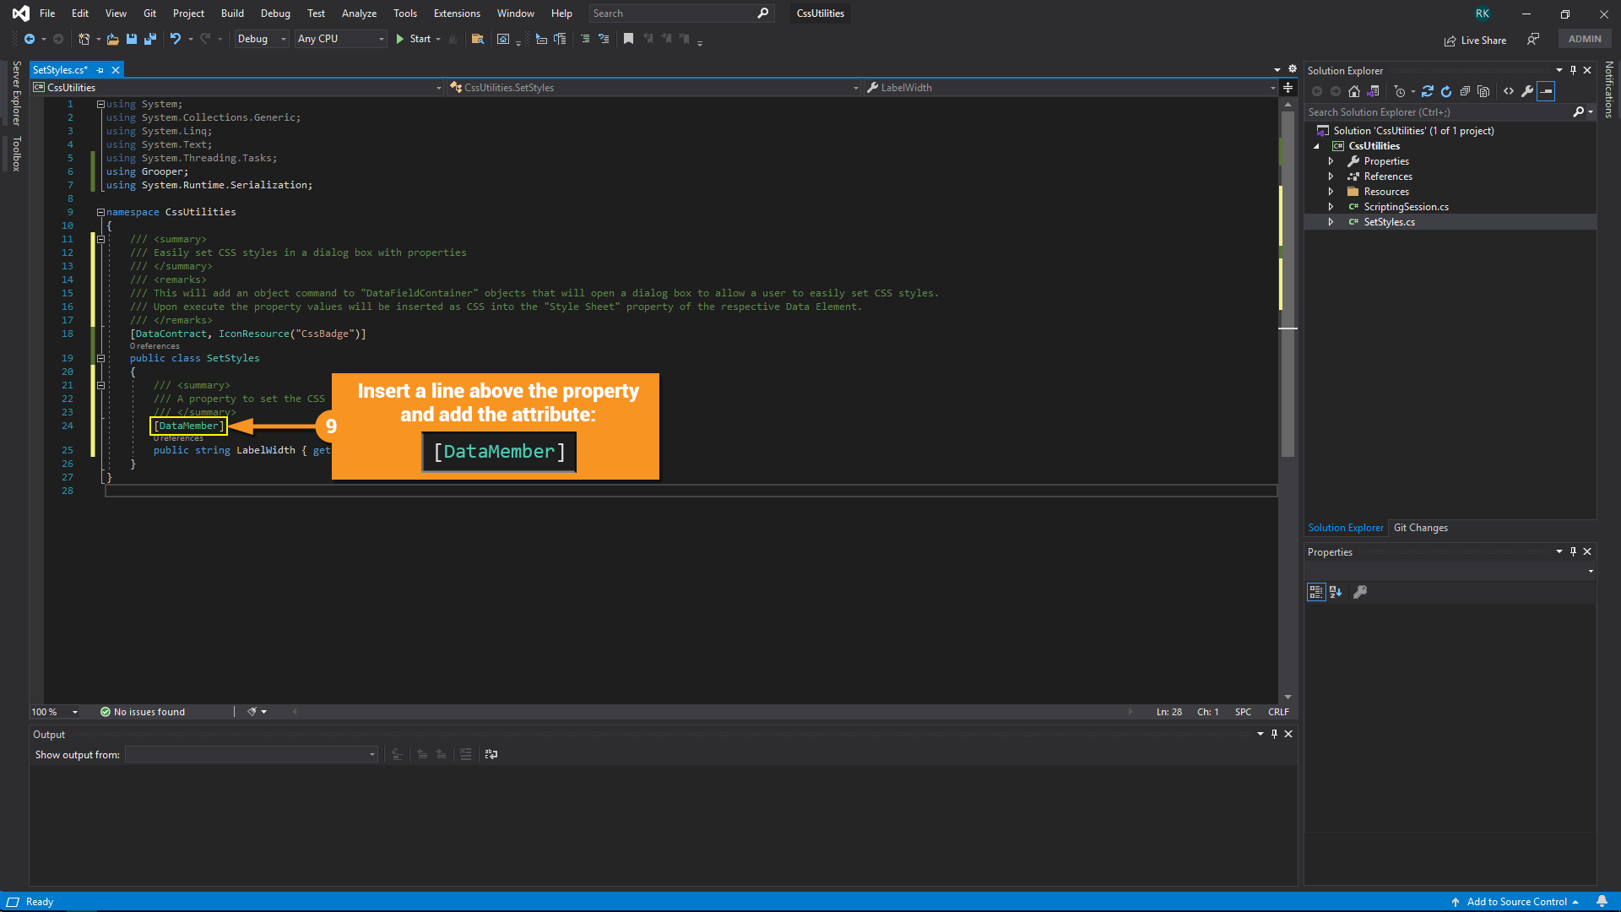1621x912 pixels.
Task: Open the Extensions menu
Action: point(456,14)
